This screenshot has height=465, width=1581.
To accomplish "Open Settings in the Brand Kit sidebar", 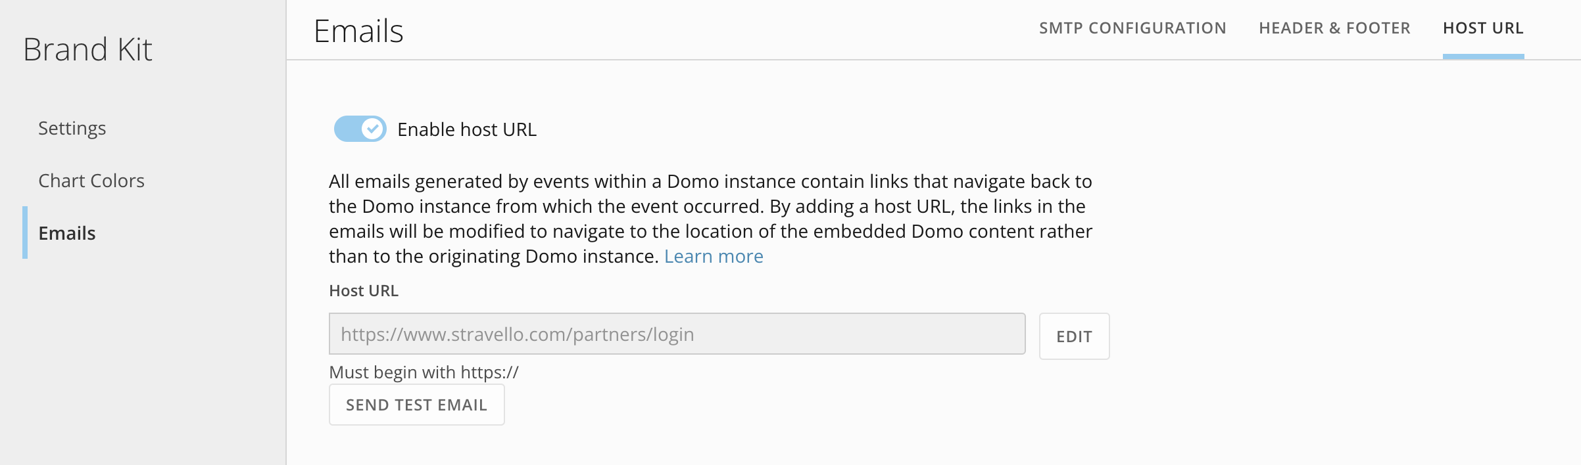I will pos(72,128).
